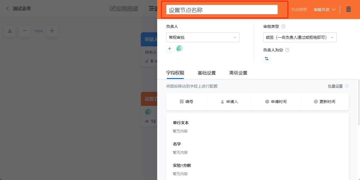Switch to the 基础设置 tab

[x=207, y=73]
